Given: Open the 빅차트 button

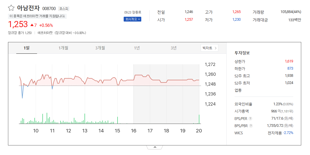Looking at the screenshot, I should 209,48.
